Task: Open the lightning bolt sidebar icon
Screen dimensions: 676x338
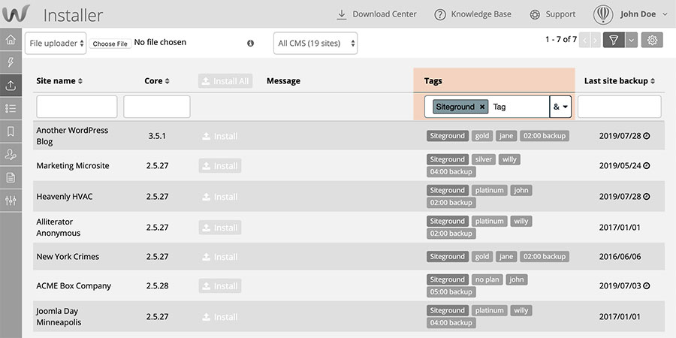Action: point(11,63)
